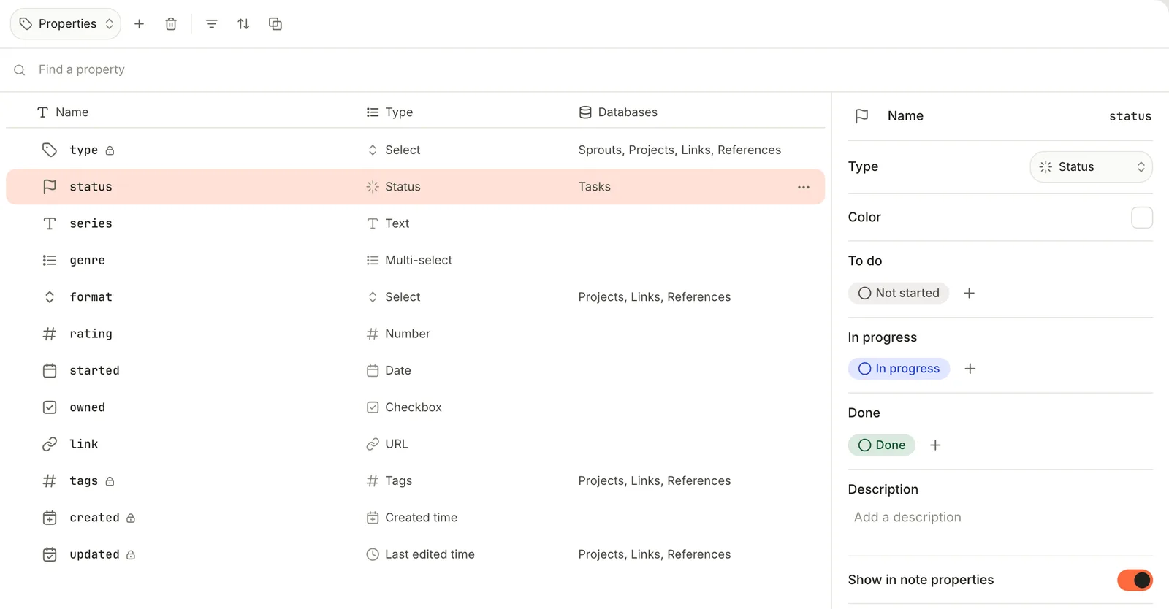Click the three-dot menu on status row

coord(804,187)
